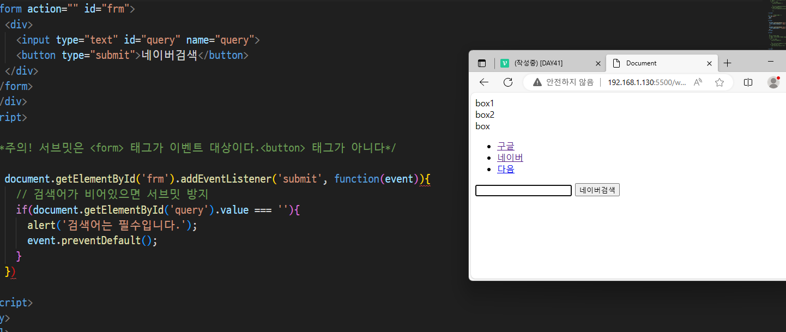Click the 네이버검색 submit button on page
The image size is (786, 332).
597,190
